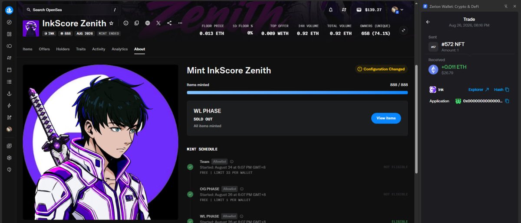This screenshot has height=223, width=521.
Task: Click the Configuration Changed warning badge
Action: click(x=381, y=69)
